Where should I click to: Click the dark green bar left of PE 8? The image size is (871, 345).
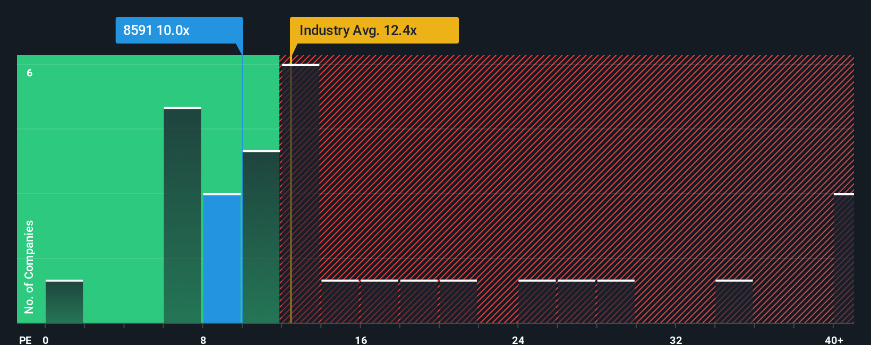183,215
